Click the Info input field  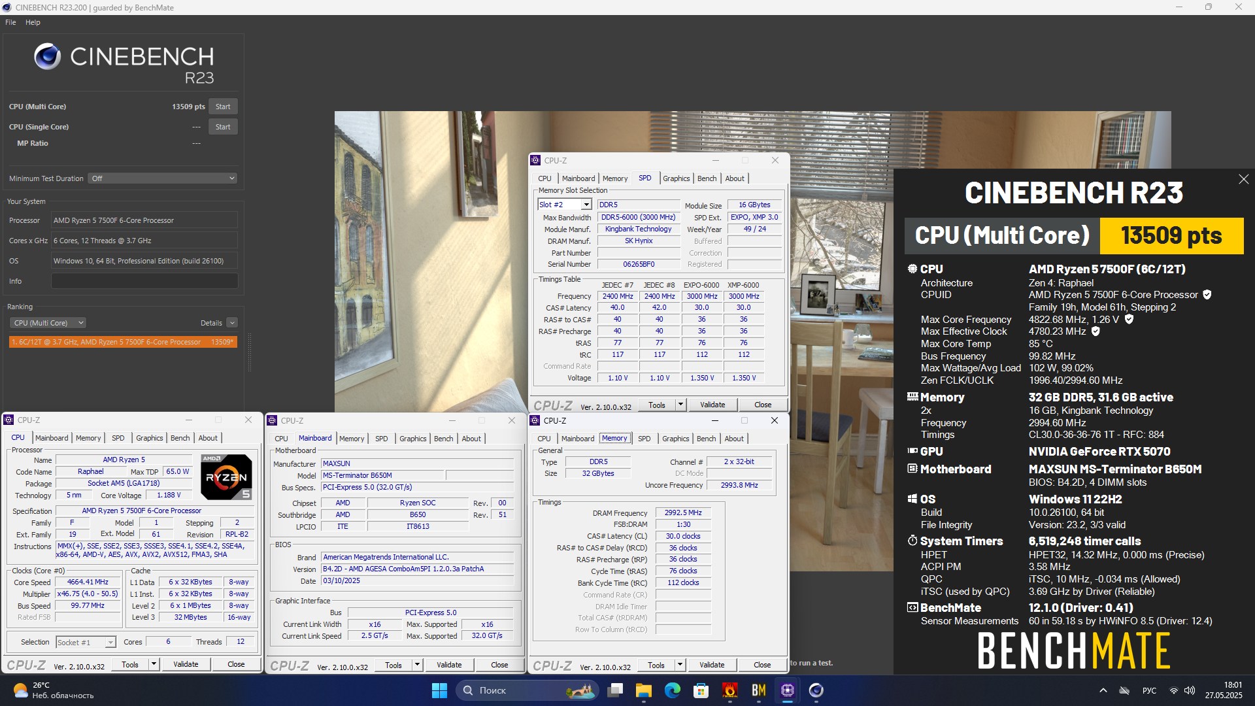pyautogui.click(x=144, y=281)
